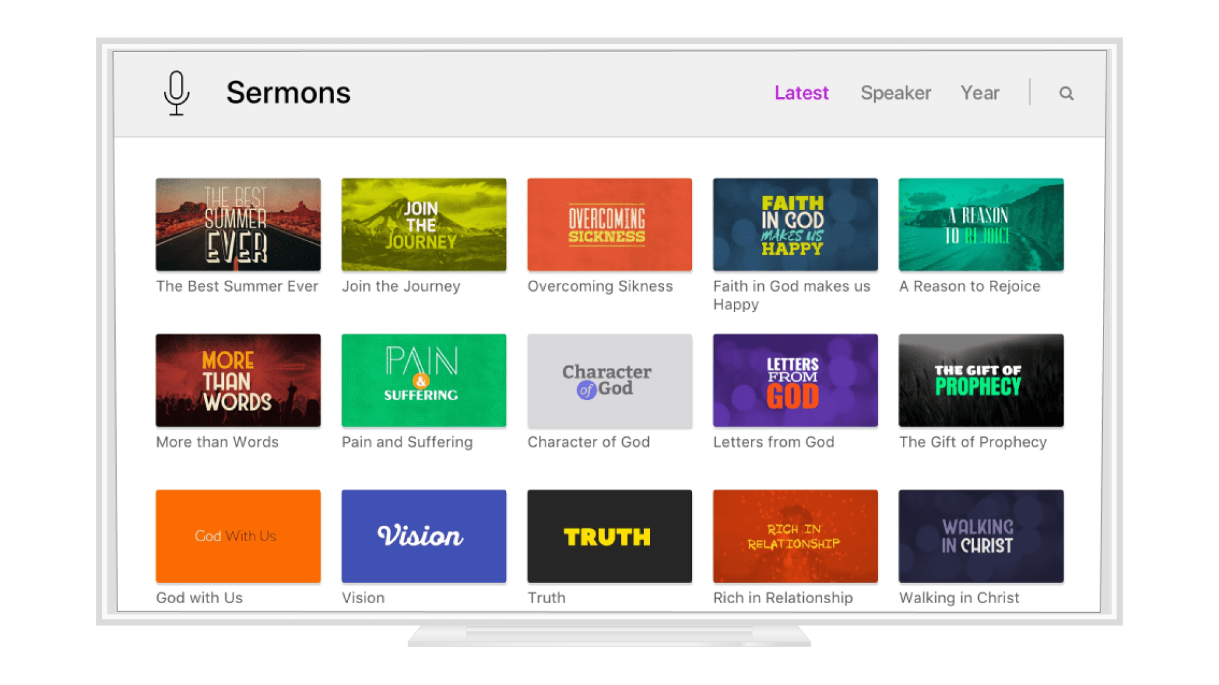Open the God with Us sermon
Image resolution: width=1219 pixels, height=685 pixels.
click(238, 536)
